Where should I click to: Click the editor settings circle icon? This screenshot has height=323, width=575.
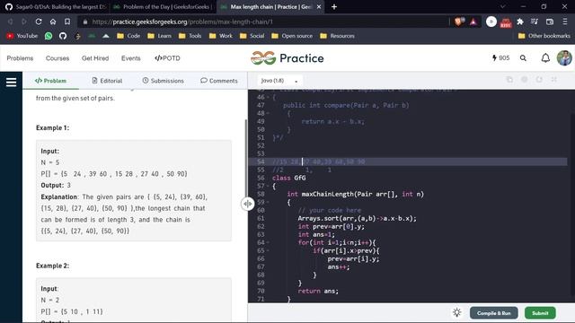525,80
